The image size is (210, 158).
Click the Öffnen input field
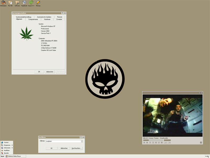coord(63,141)
